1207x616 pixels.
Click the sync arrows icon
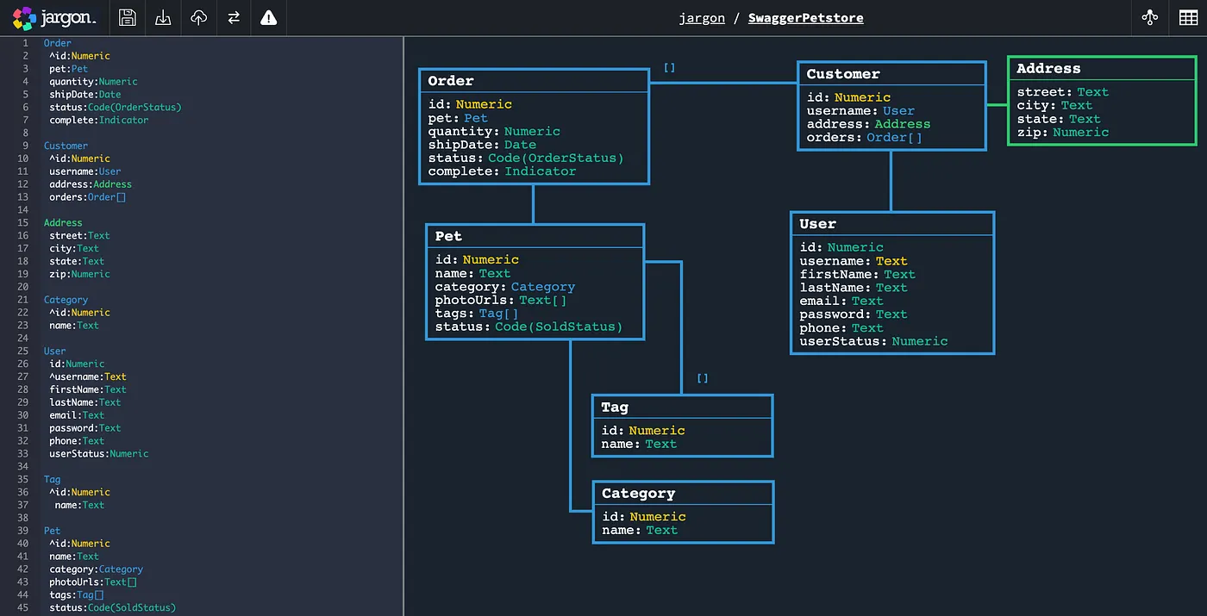(x=233, y=17)
